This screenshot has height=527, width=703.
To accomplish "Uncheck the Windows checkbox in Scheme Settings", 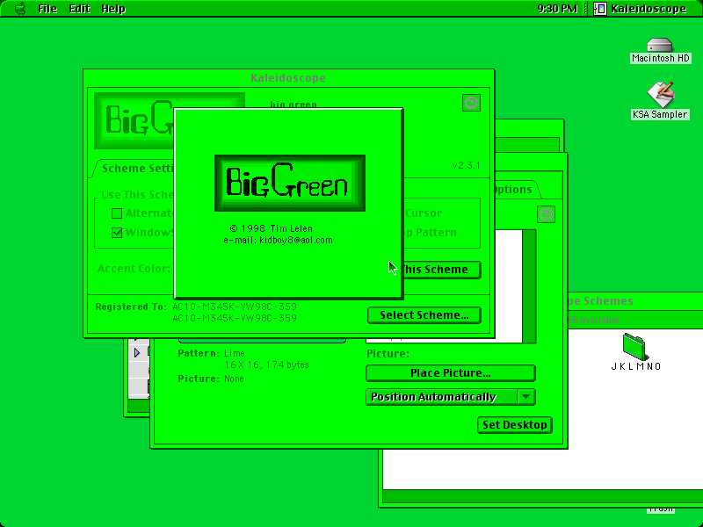I will pos(117,233).
